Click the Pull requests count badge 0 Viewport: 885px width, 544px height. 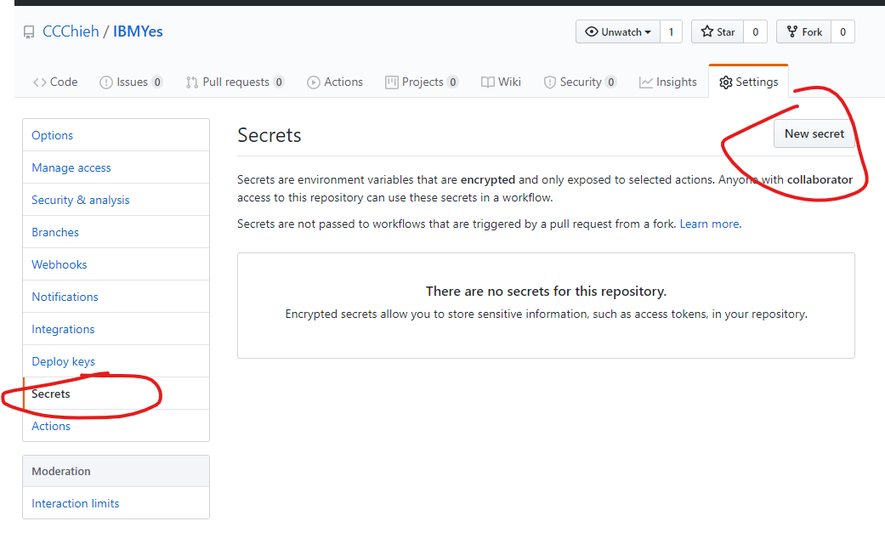(x=279, y=82)
